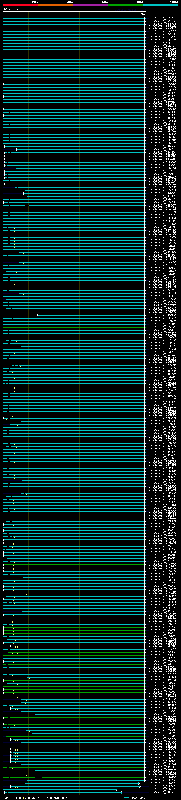Click the UniRef100_Q84TM7 hit label
This screenshot has height=800, width=181.
[162, 90]
